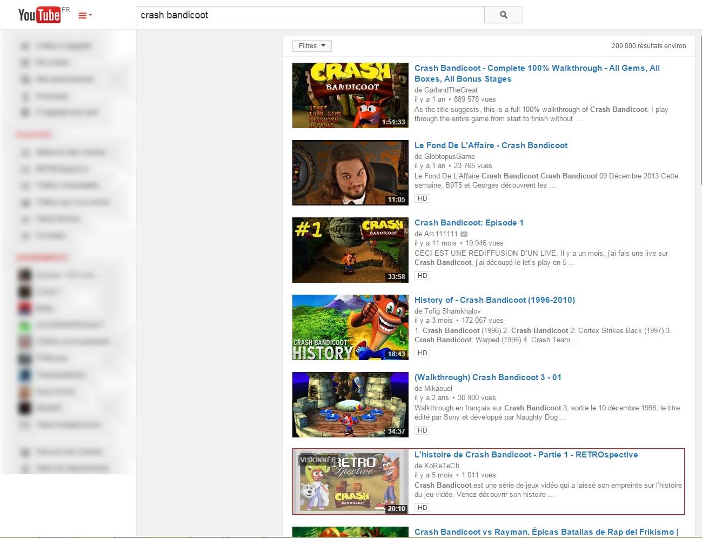Visit Tofig Shamkhalov's channel

tap(452, 311)
